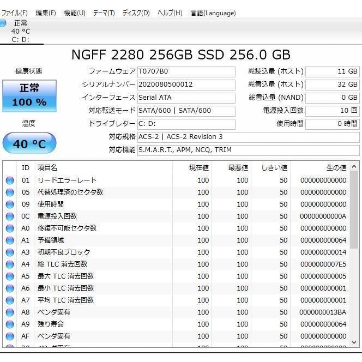Click the serial number field 2020080500012
The height and width of the screenshot is (362, 362).
186,85
